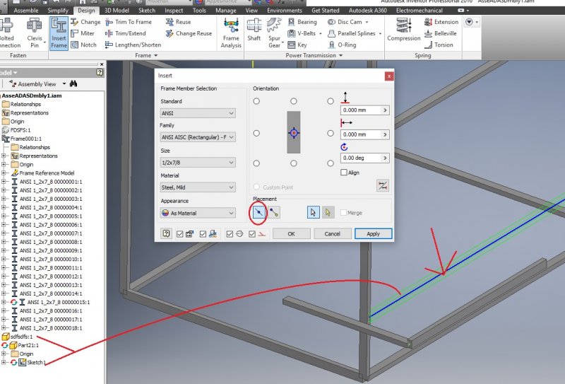The image size is (565, 384).
Task: Open Frame Analysis
Action: coord(231,33)
